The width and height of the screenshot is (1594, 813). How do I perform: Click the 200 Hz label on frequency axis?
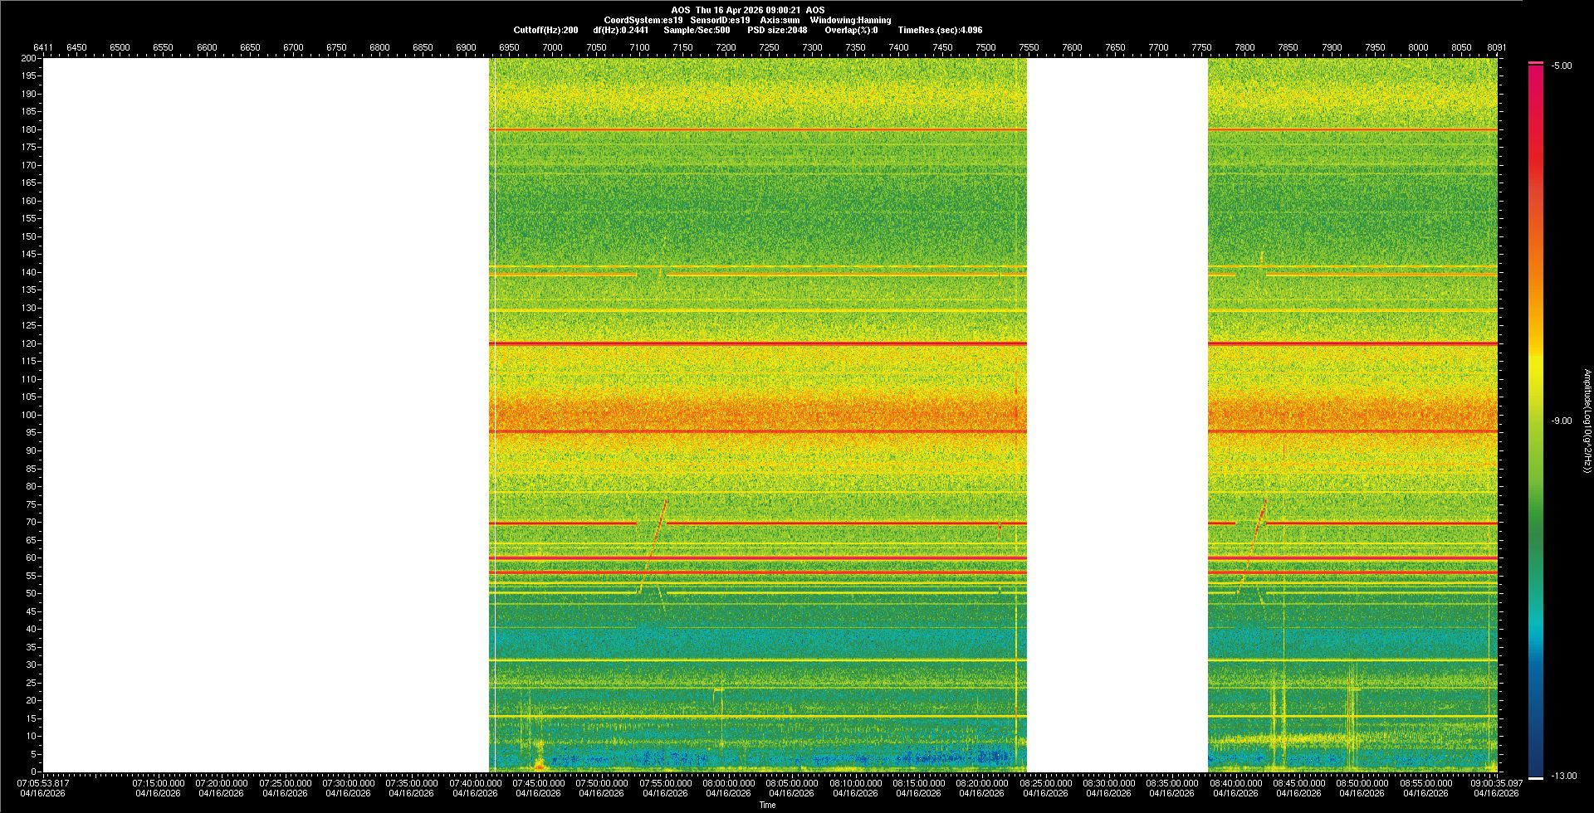(29, 58)
